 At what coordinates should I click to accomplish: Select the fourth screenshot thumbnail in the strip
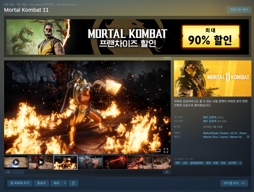pyautogui.click(x=90, y=162)
